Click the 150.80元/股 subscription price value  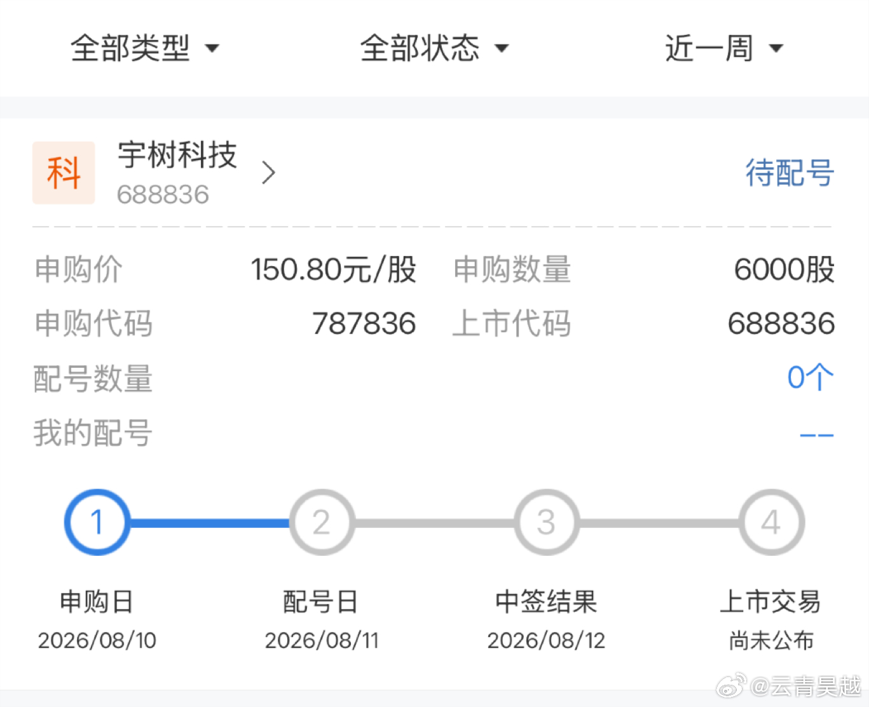(x=333, y=269)
